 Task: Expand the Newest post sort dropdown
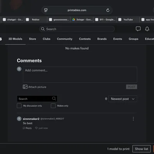pyautogui.click(x=123, y=99)
